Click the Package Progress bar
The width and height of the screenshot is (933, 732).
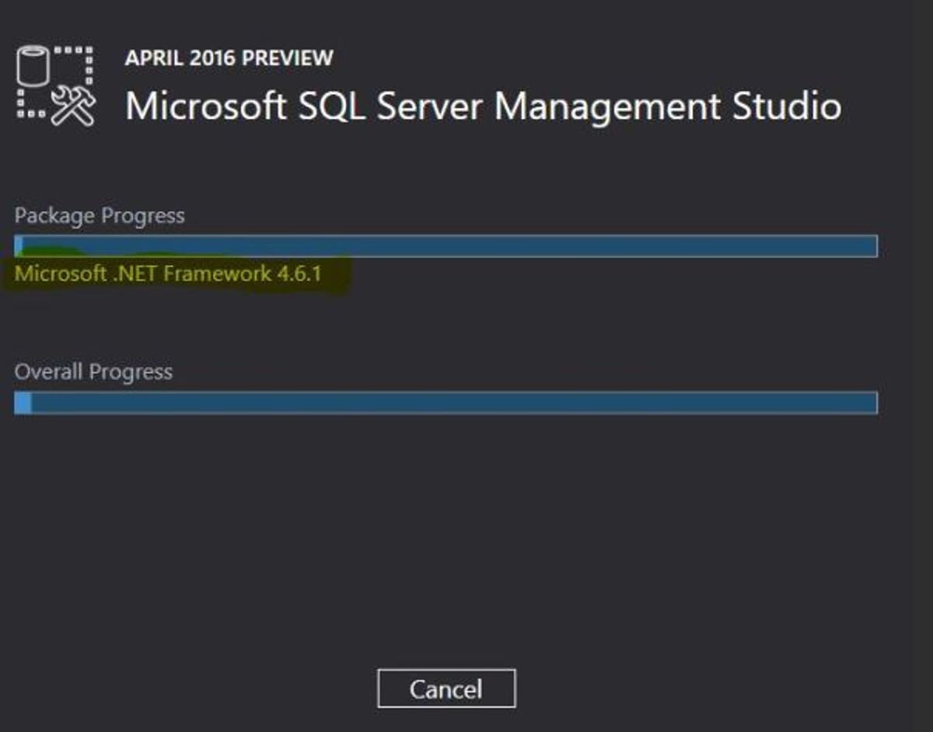pos(446,246)
